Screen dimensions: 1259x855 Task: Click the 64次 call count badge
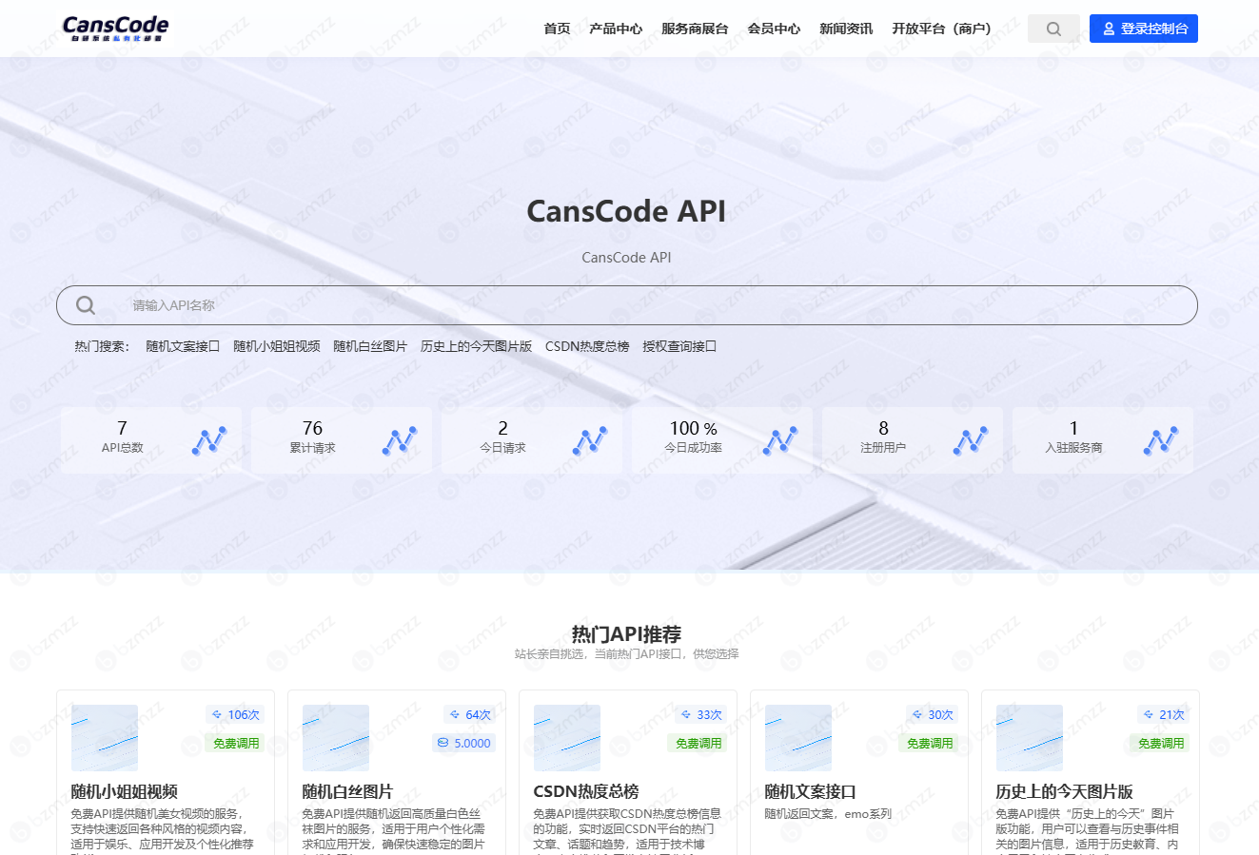(x=469, y=715)
